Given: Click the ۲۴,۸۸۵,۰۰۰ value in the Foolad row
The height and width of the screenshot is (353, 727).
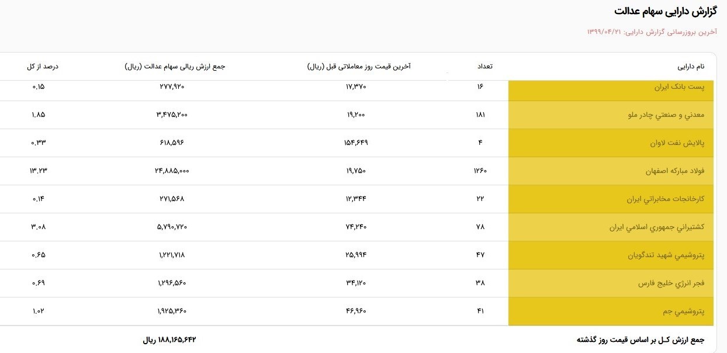Looking at the screenshot, I should [x=172, y=171].
